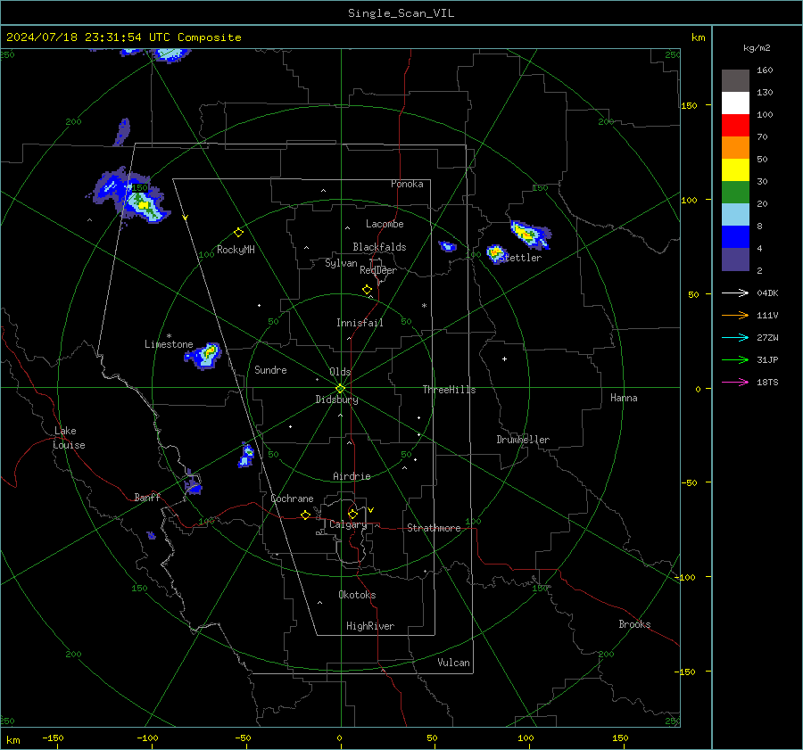Viewport: 803px width, 750px height.
Task: Click the Brooks city label
Action: point(634,624)
